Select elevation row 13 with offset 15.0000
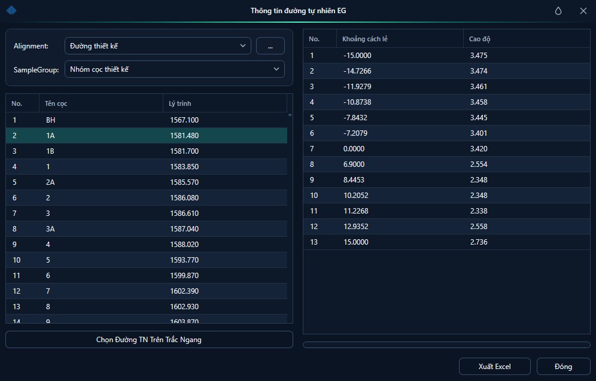 pyautogui.click(x=446, y=242)
